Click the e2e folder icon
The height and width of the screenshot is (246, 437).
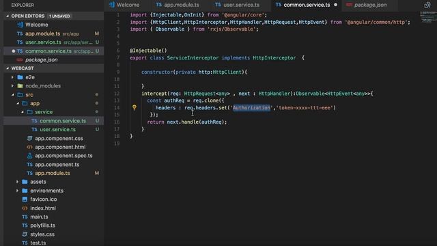tap(20, 77)
